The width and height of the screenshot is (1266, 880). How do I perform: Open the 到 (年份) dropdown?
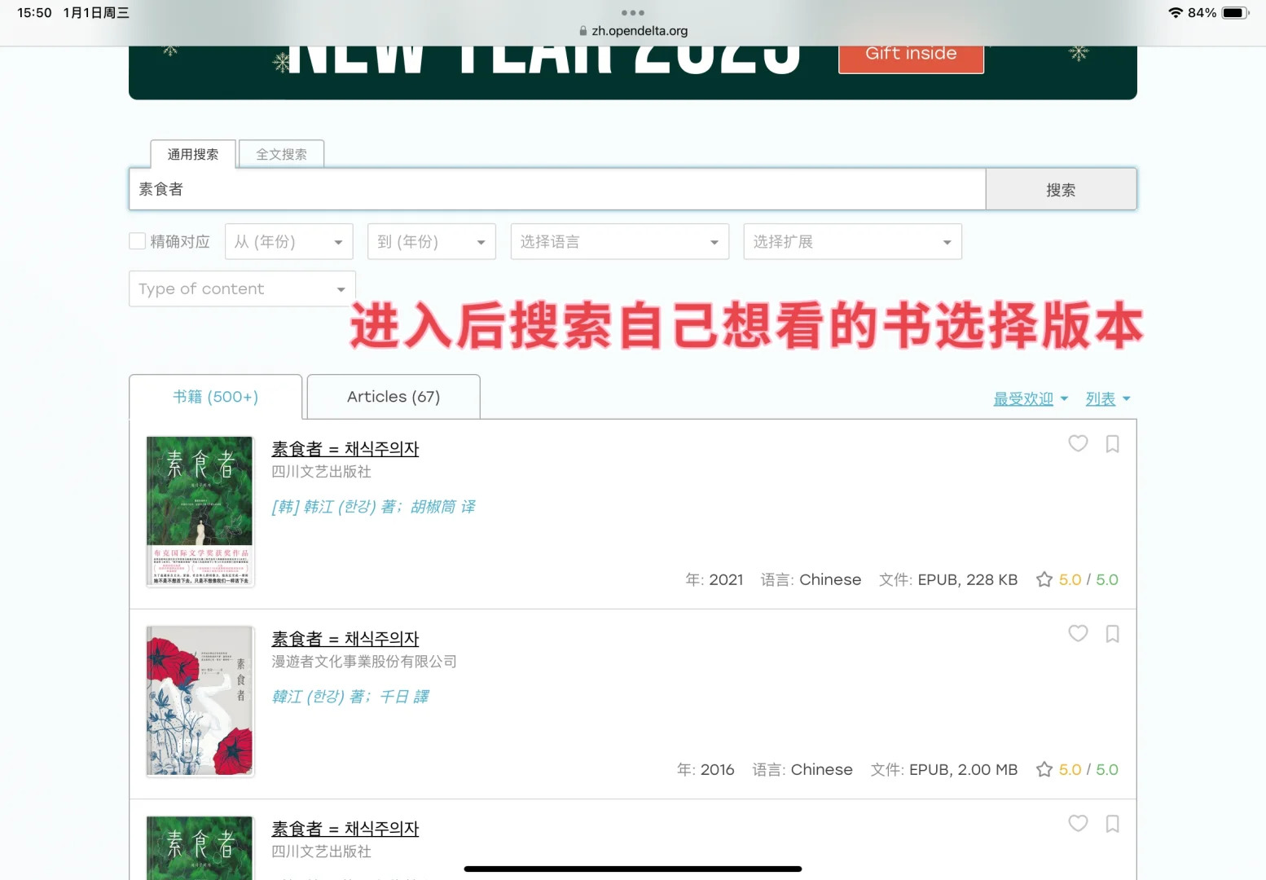[432, 241]
